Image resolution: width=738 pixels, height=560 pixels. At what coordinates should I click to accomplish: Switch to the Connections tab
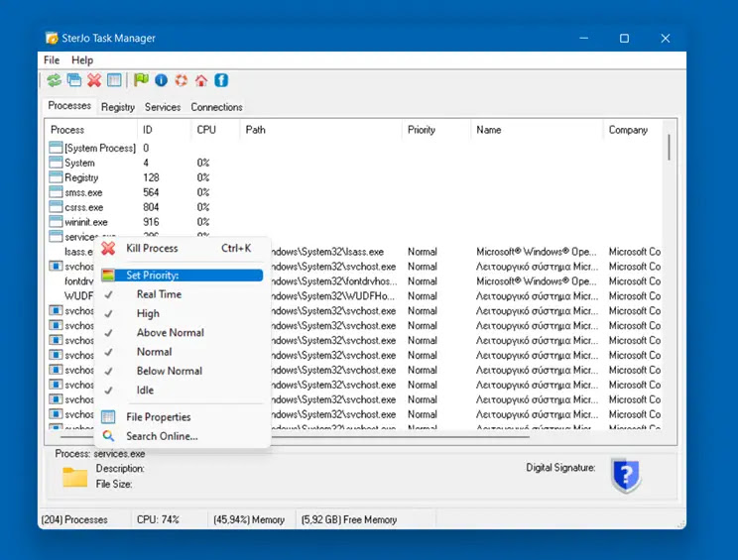(x=216, y=107)
